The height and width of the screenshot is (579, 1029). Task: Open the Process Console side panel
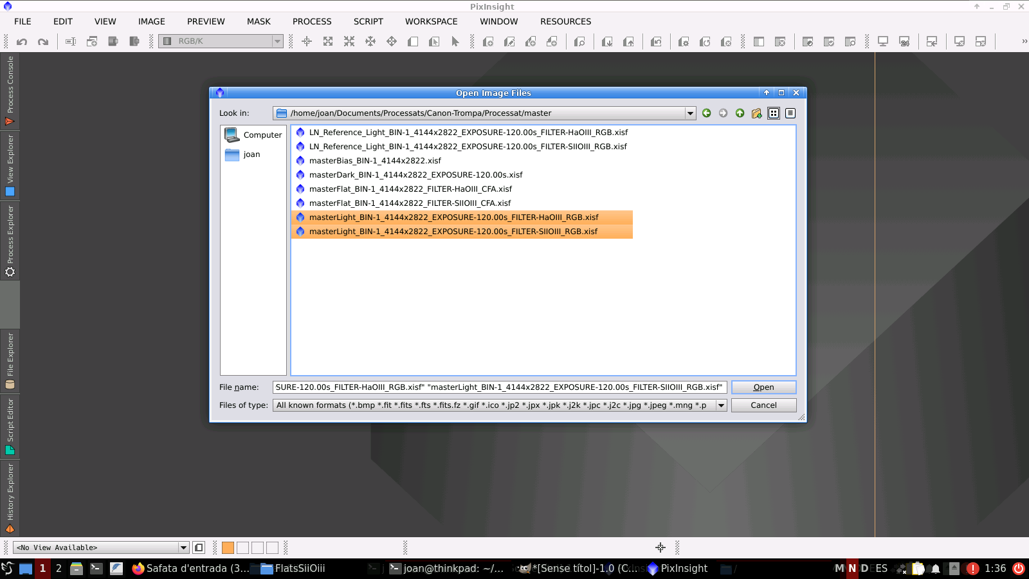(x=10, y=90)
